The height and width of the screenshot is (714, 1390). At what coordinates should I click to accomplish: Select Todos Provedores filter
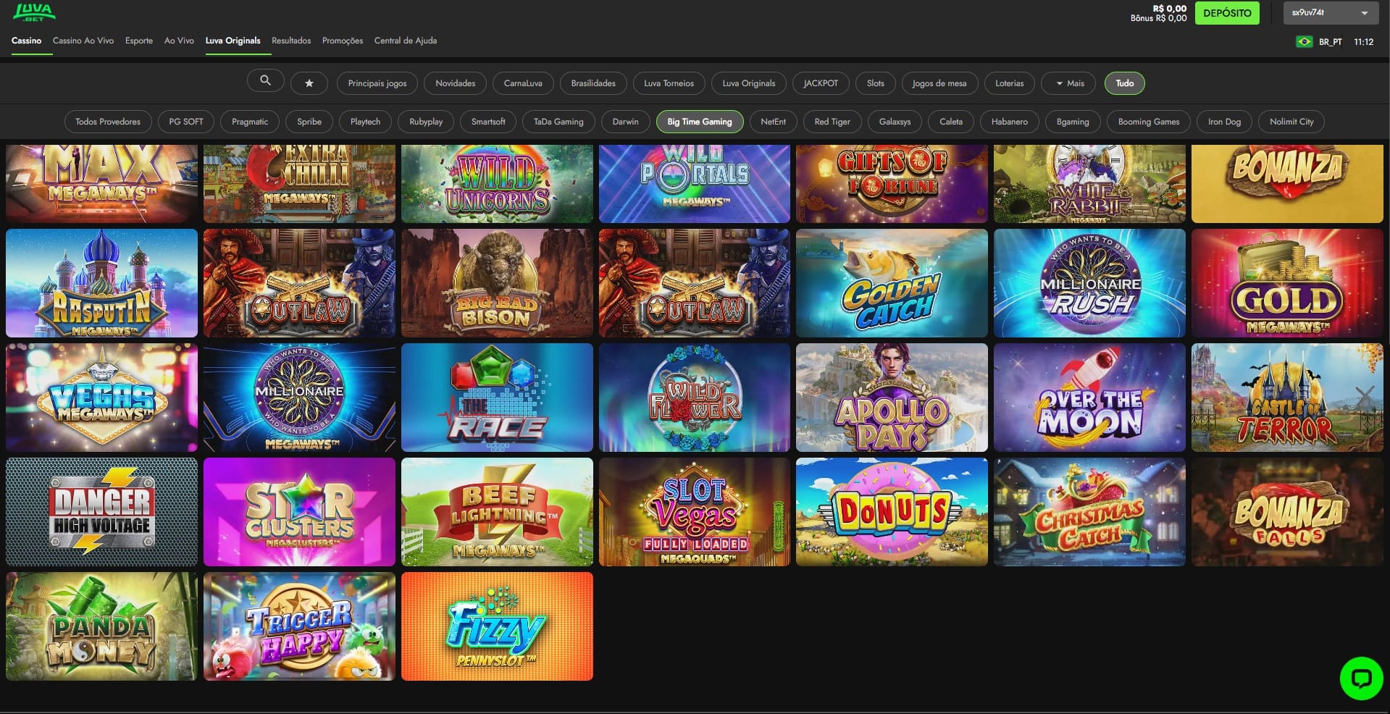108,122
